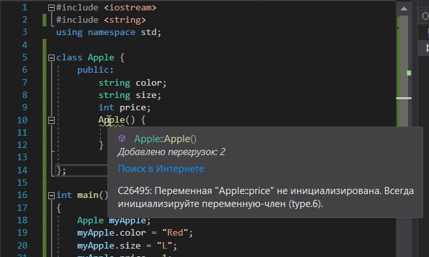Click 'myApple.color = "Red";' on line 19
This screenshot has height=257, width=429.
pos(135,233)
